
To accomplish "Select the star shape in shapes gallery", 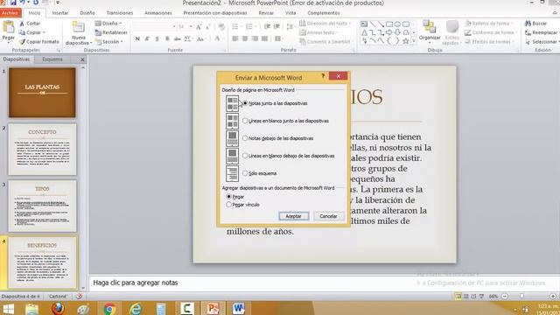I will point(406,41).
